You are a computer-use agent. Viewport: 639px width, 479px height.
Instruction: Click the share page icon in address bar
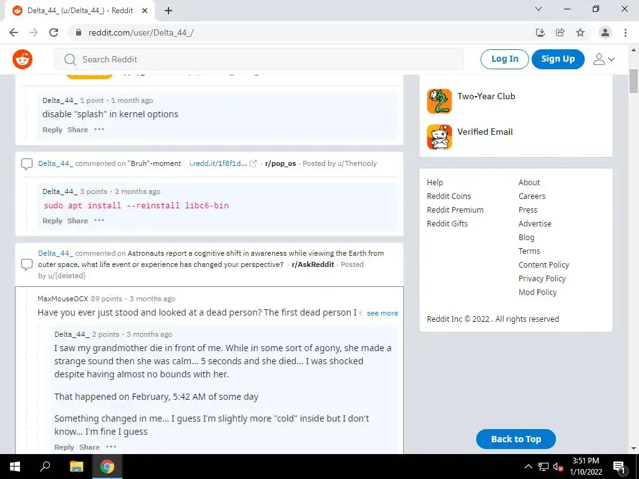tap(560, 32)
